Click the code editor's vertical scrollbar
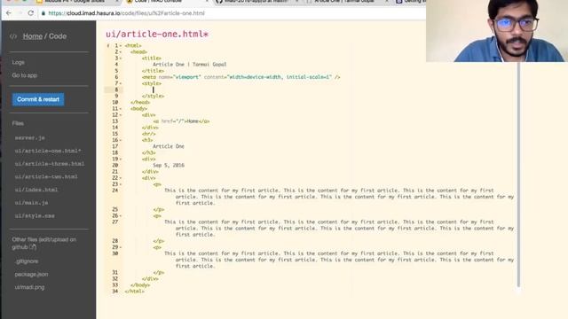Viewport: 568px width, 319px height. click(518, 174)
